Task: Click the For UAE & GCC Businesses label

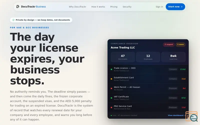Action: (x=29, y=27)
